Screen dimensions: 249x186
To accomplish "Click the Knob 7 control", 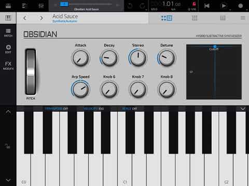I will [x=138, y=90].
